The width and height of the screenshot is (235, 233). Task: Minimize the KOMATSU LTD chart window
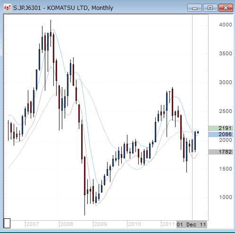(194, 8)
